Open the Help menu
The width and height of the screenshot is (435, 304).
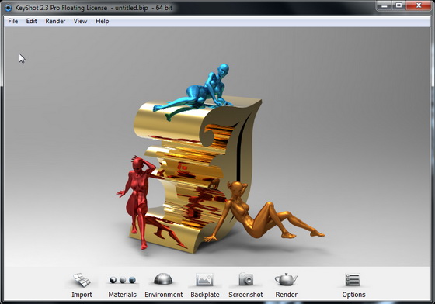[102, 21]
